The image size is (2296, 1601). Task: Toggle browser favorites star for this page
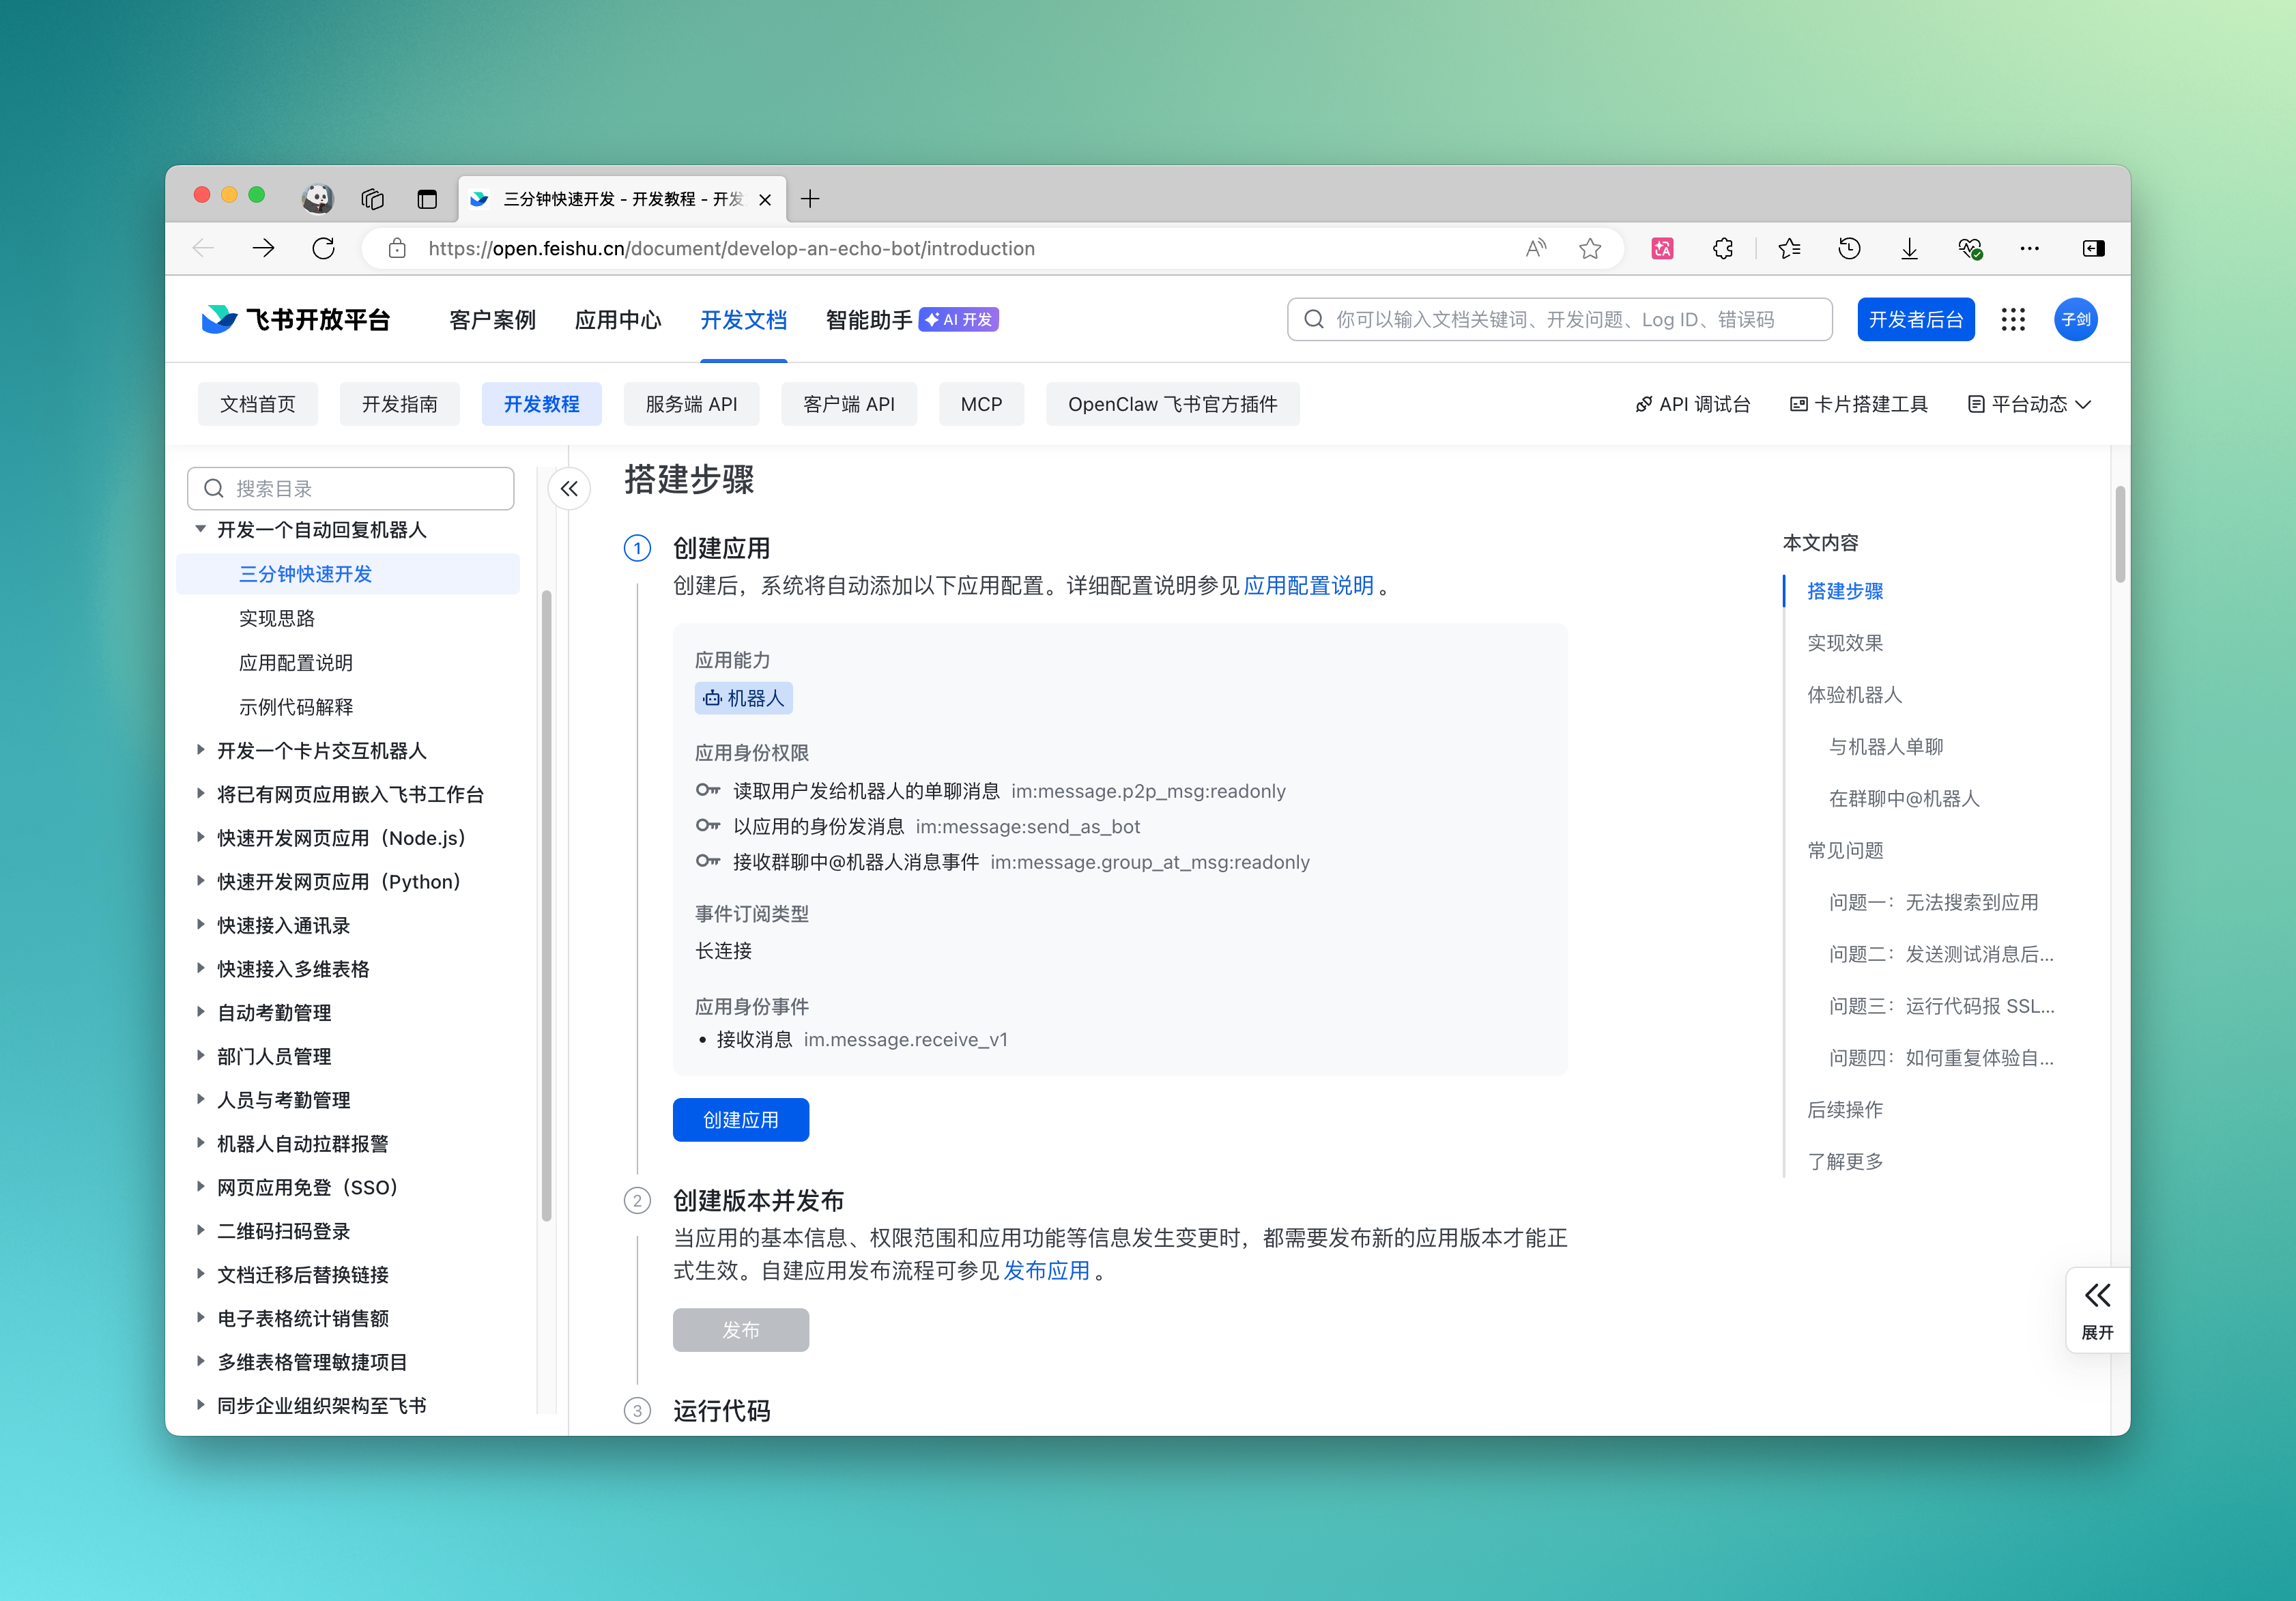1590,248
